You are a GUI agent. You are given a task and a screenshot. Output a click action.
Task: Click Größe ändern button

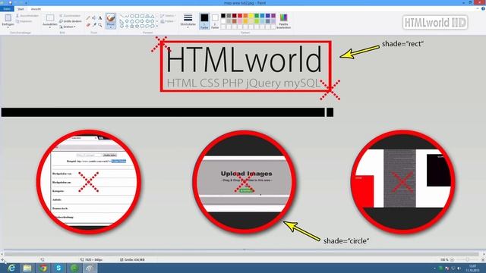[71, 21]
